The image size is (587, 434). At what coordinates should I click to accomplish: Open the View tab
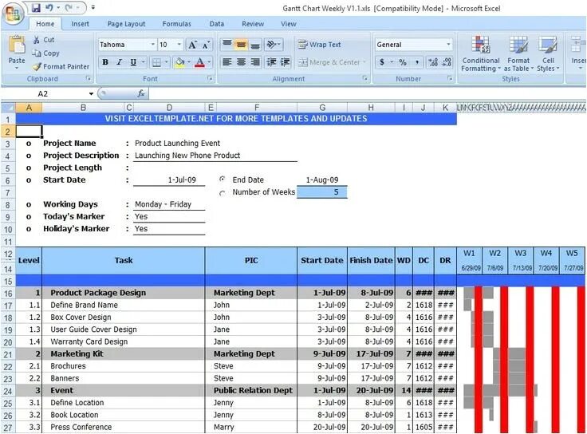point(288,24)
